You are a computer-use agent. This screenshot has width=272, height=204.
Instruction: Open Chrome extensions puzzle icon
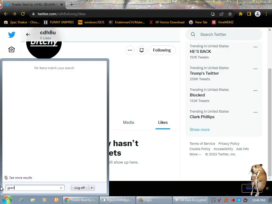pos(240,14)
